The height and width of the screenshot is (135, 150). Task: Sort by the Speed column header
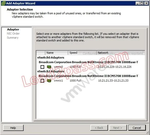[82, 53]
